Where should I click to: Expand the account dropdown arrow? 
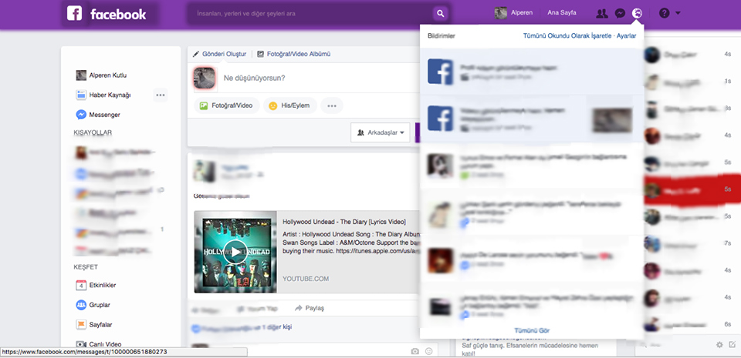point(678,13)
